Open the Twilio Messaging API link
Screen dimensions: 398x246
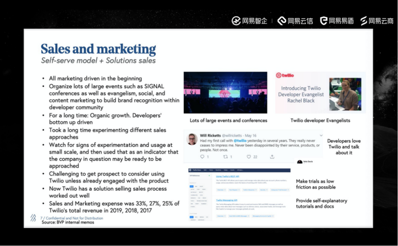[x=226, y=200]
